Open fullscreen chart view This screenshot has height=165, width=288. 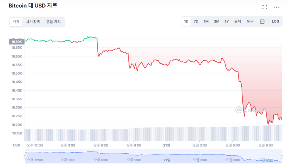point(265,7)
